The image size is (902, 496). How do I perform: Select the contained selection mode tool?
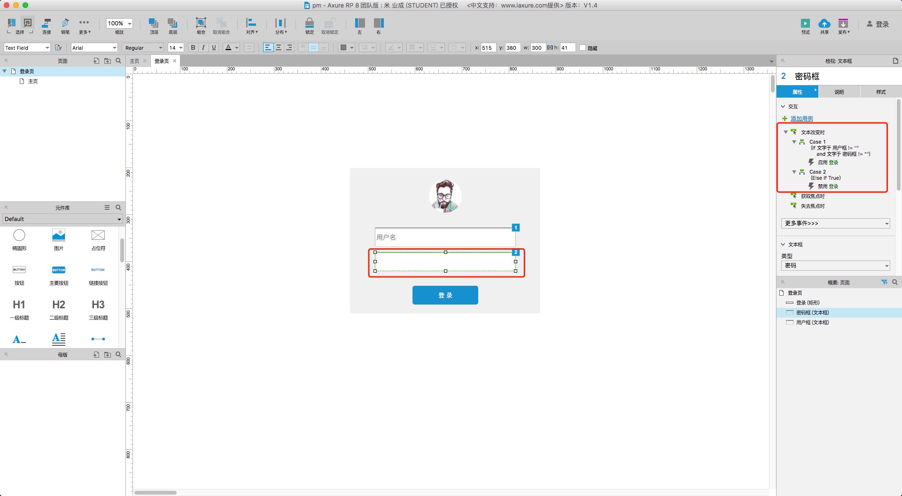click(28, 23)
